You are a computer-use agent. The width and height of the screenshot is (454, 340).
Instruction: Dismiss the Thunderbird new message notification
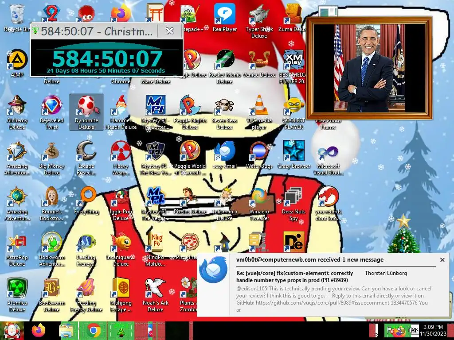[x=442, y=260]
